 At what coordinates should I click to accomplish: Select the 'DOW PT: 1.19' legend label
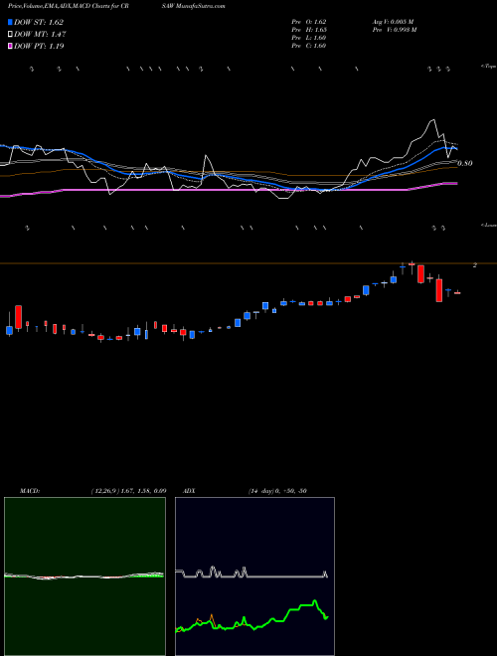click(x=39, y=46)
